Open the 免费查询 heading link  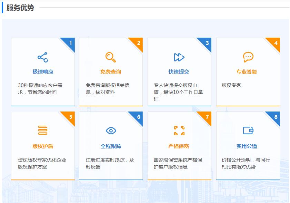(x=111, y=72)
